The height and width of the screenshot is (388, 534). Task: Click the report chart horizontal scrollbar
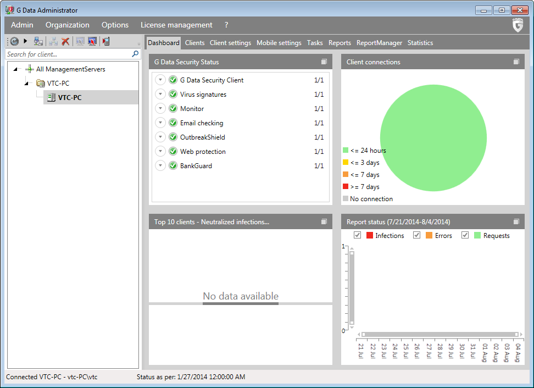[440, 334]
